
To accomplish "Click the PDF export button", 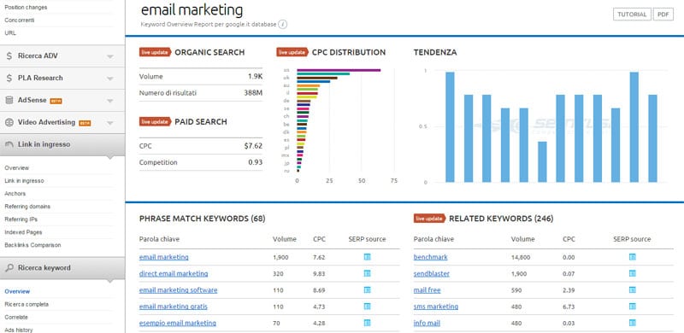I will [x=663, y=15].
